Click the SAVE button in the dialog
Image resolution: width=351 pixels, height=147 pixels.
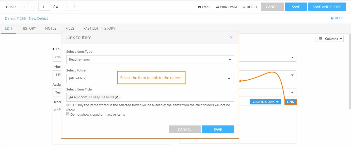pyautogui.click(x=218, y=129)
